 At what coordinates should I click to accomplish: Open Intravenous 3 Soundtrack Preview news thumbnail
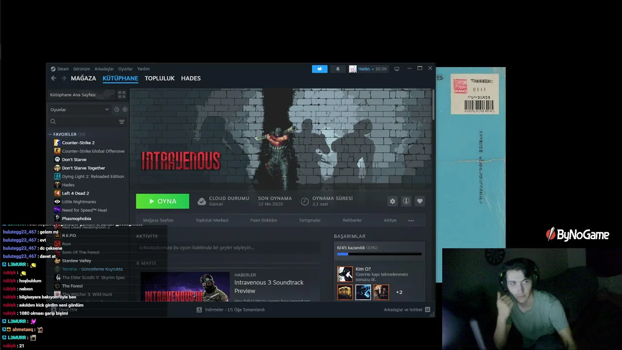tap(185, 287)
